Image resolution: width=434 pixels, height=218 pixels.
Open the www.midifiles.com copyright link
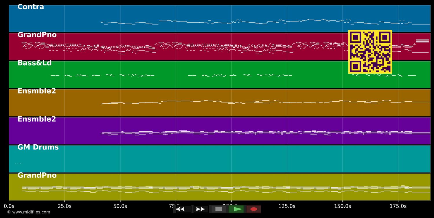(x=29, y=212)
